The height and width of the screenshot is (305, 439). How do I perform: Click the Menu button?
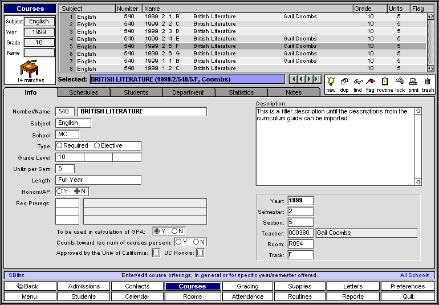(30, 296)
